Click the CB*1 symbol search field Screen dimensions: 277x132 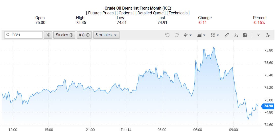coord(24,35)
